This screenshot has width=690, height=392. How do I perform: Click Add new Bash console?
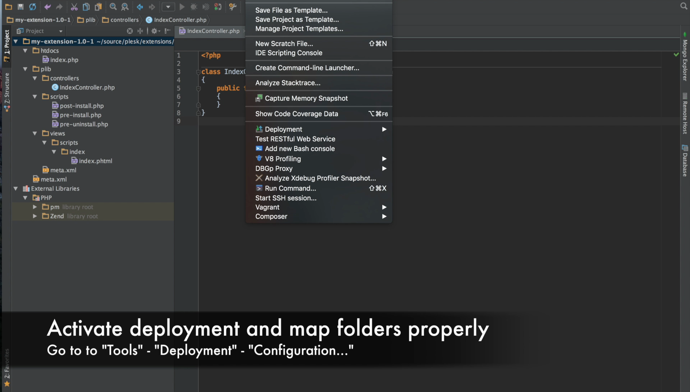[x=300, y=149]
